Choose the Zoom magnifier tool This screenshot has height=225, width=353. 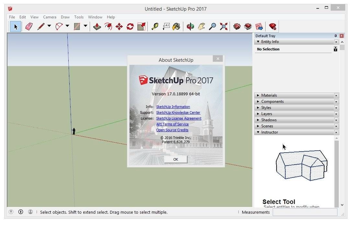click(x=212, y=27)
